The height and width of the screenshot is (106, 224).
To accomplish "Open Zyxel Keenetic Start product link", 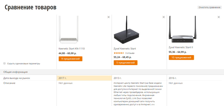I will click(x=125, y=48).
